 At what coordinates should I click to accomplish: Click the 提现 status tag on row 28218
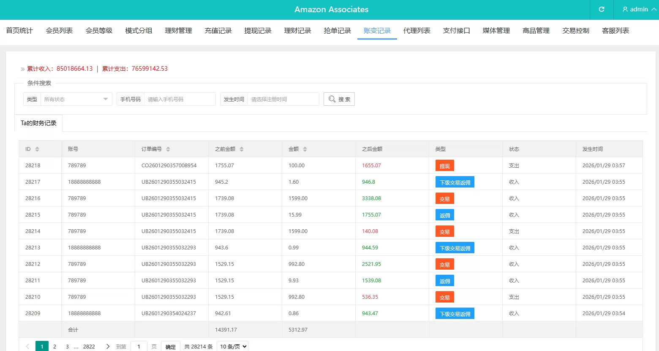click(x=444, y=165)
